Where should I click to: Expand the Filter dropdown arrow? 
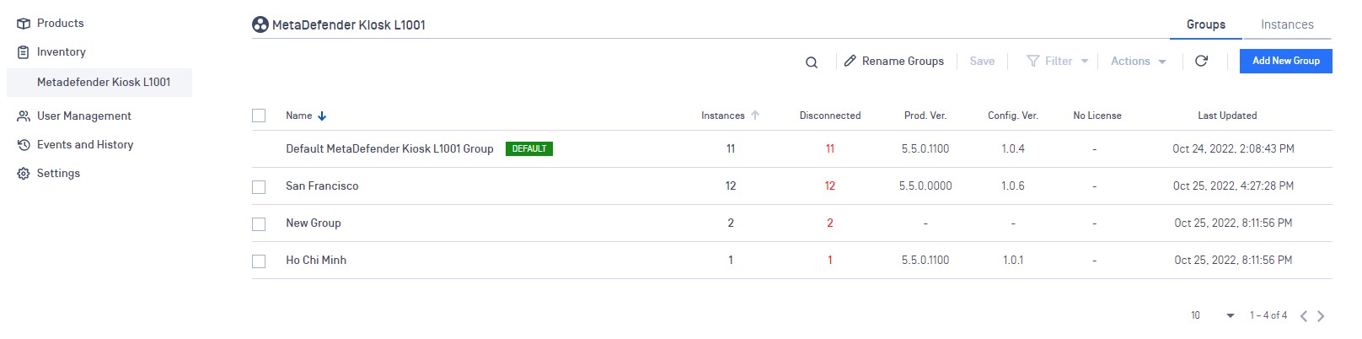point(1085,62)
